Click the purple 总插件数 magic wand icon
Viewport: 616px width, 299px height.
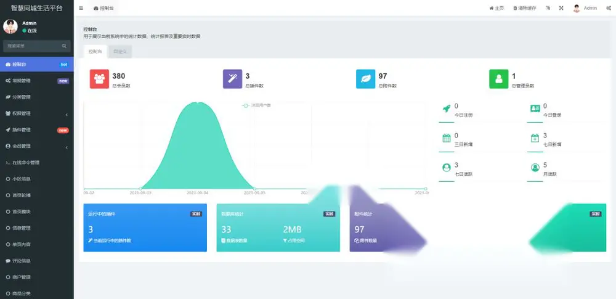tap(233, 79)
